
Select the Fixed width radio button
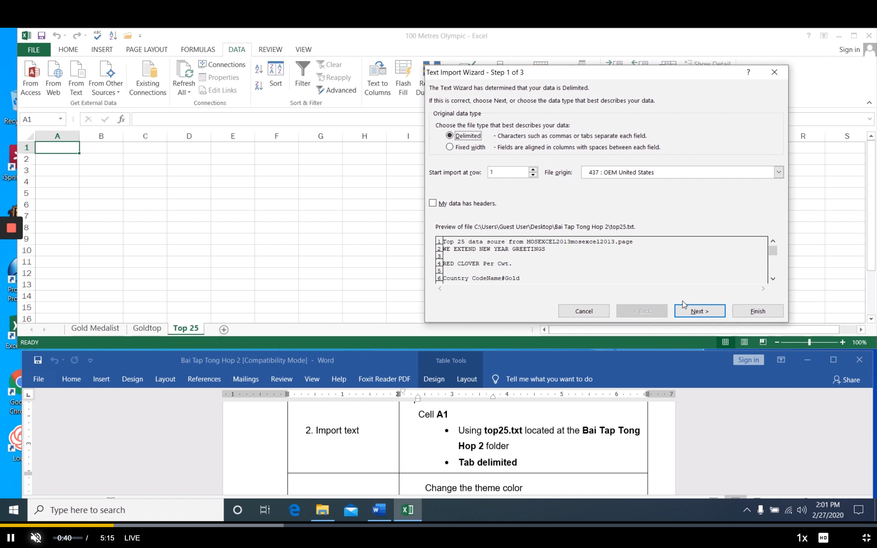point(449,147)
